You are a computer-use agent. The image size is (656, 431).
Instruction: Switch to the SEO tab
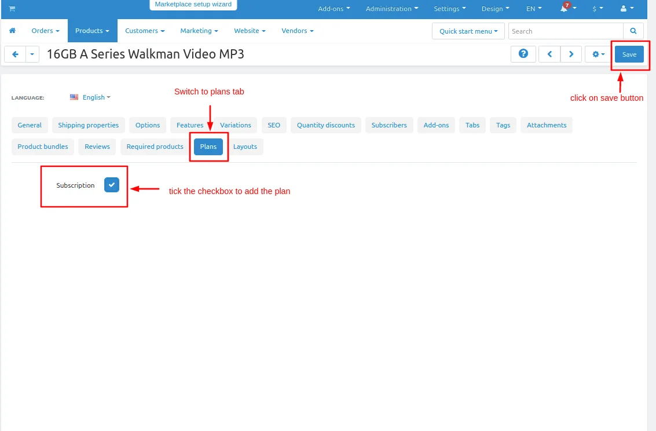click(x=274, y=125)
